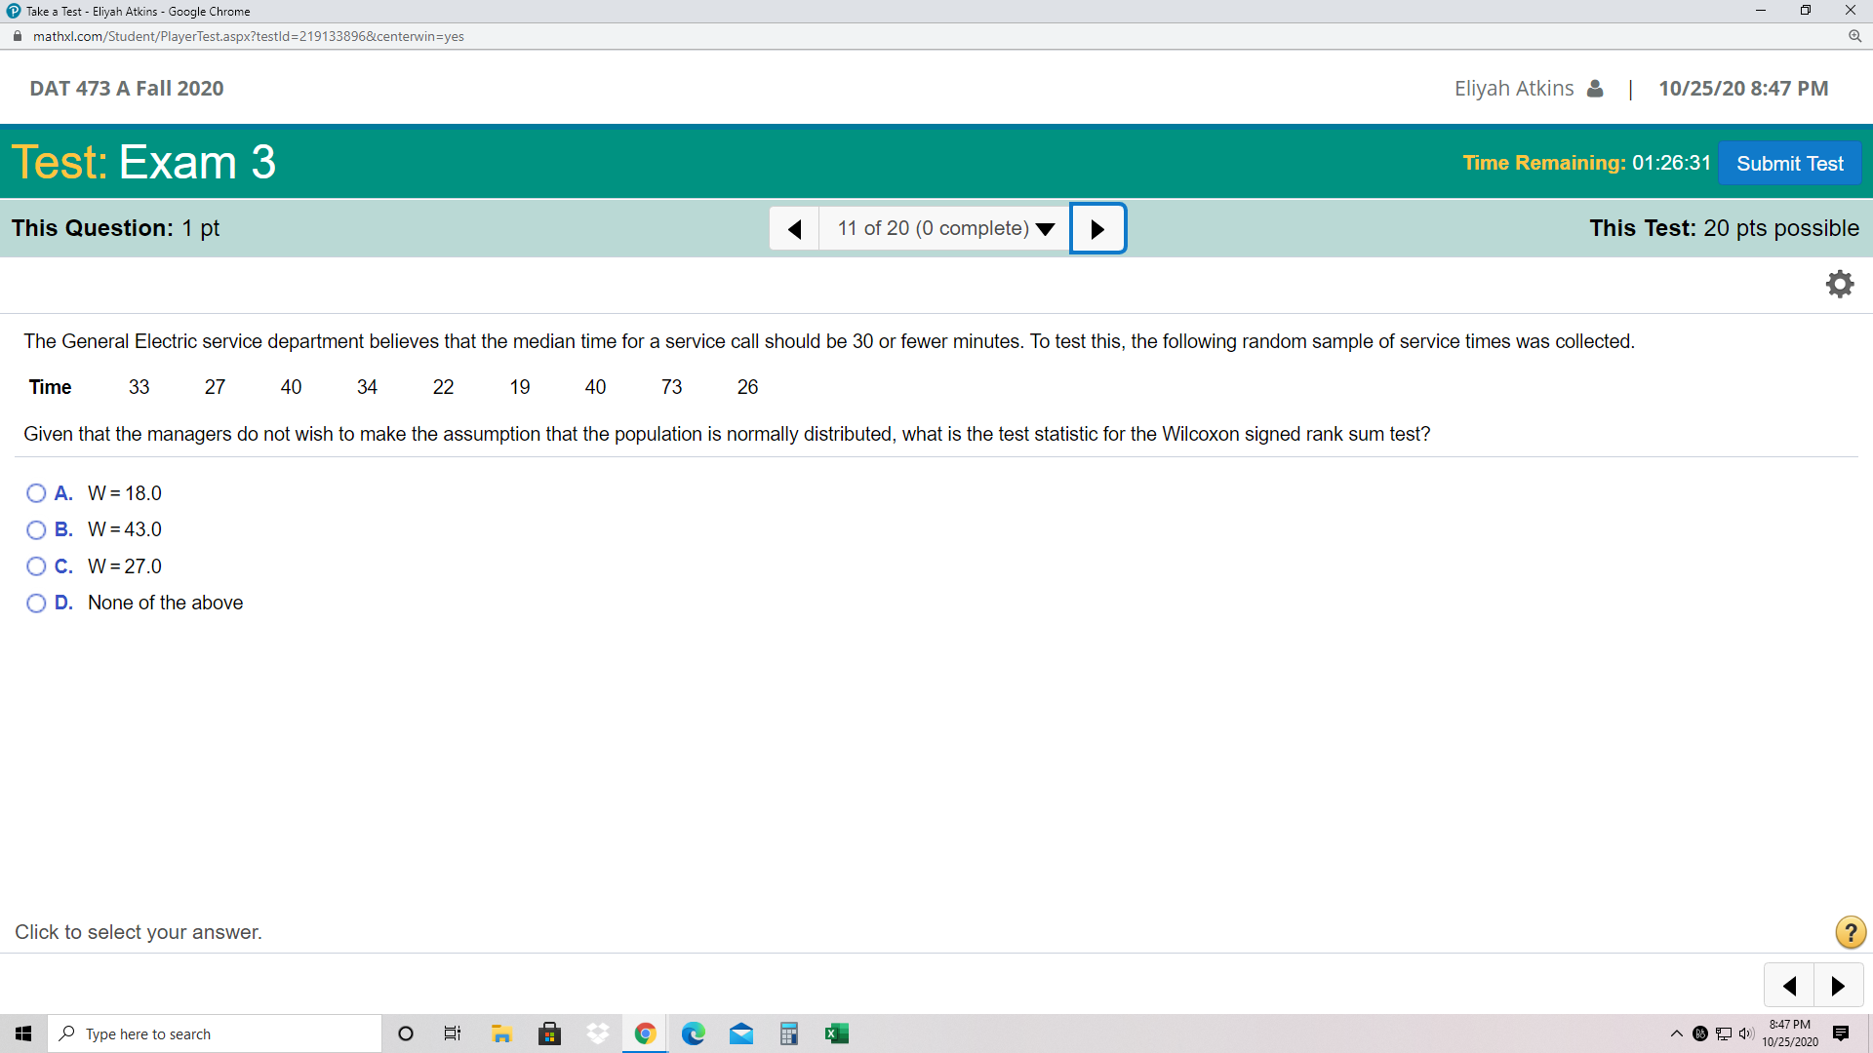Screen dimensions: 1873x1053
Task: Click the navigation forward arrow at bottom right
Action: point(1839,985)
